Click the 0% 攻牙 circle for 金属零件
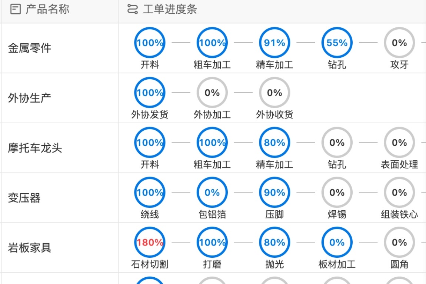This screenshot has width=426, height=284. tap(399, 42)
